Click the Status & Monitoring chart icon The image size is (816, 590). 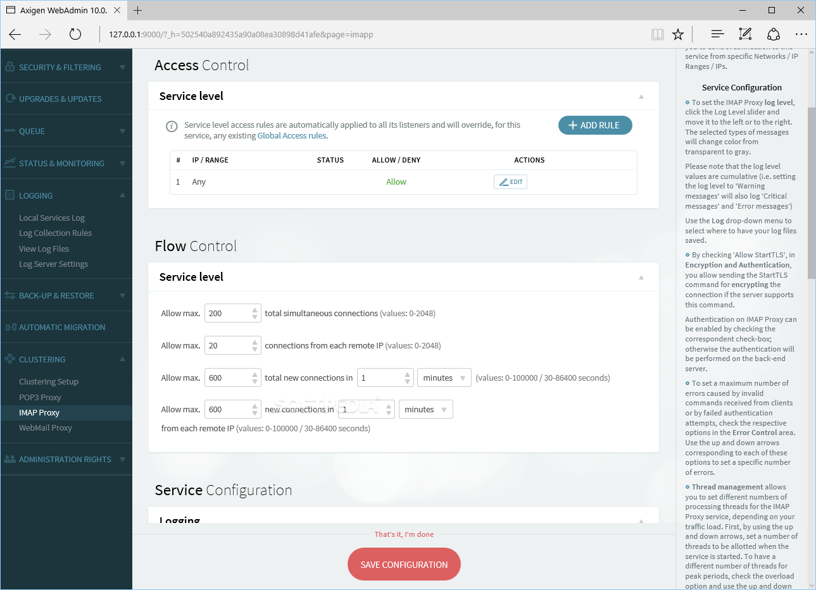[x=9, y=163]
